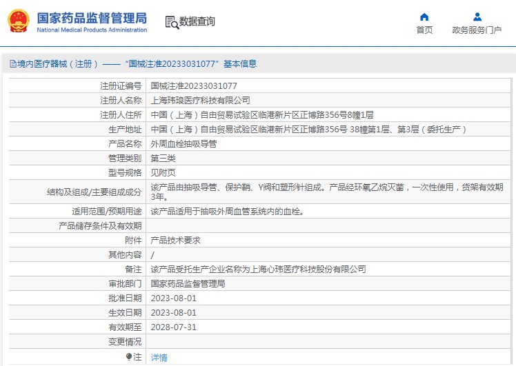The height and width of the screenshot is (366, 516).
Task: Click the 注册人名称 row label
Action: [x=121, y=101]
